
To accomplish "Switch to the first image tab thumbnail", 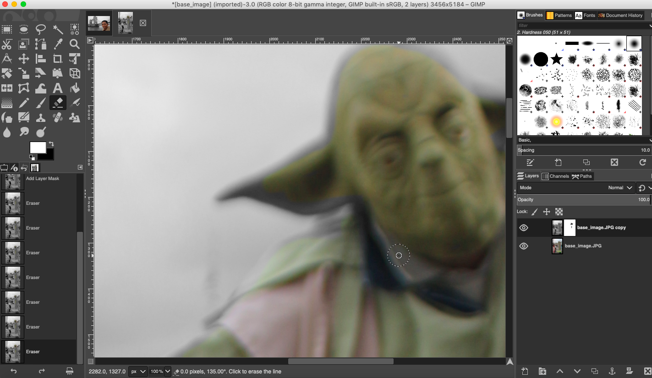I will 99,23.
